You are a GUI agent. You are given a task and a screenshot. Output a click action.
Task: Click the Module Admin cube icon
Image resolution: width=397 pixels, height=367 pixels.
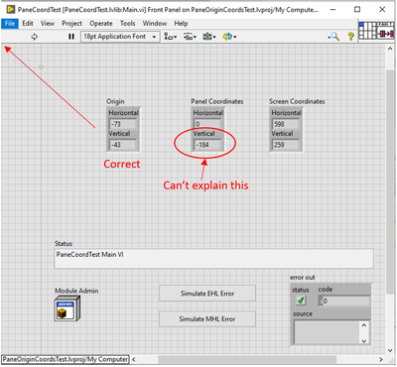click(67, 308)
